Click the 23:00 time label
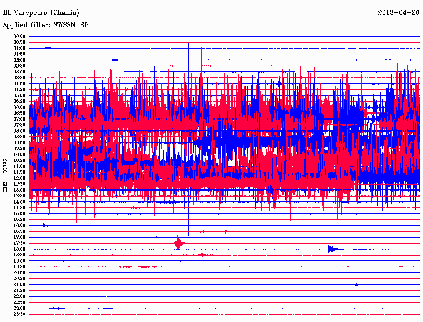The height and width of the screenshot is (322, 423). (19, 308)
